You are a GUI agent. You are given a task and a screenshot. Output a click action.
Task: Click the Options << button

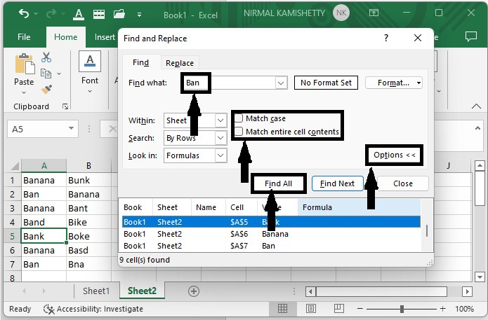(395, 155)
